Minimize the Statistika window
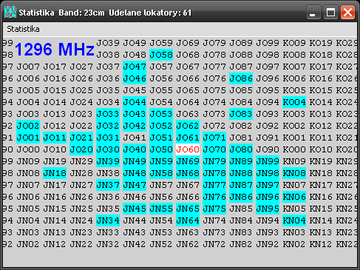The height and width of the screenshot is (270, 360). 313,12
